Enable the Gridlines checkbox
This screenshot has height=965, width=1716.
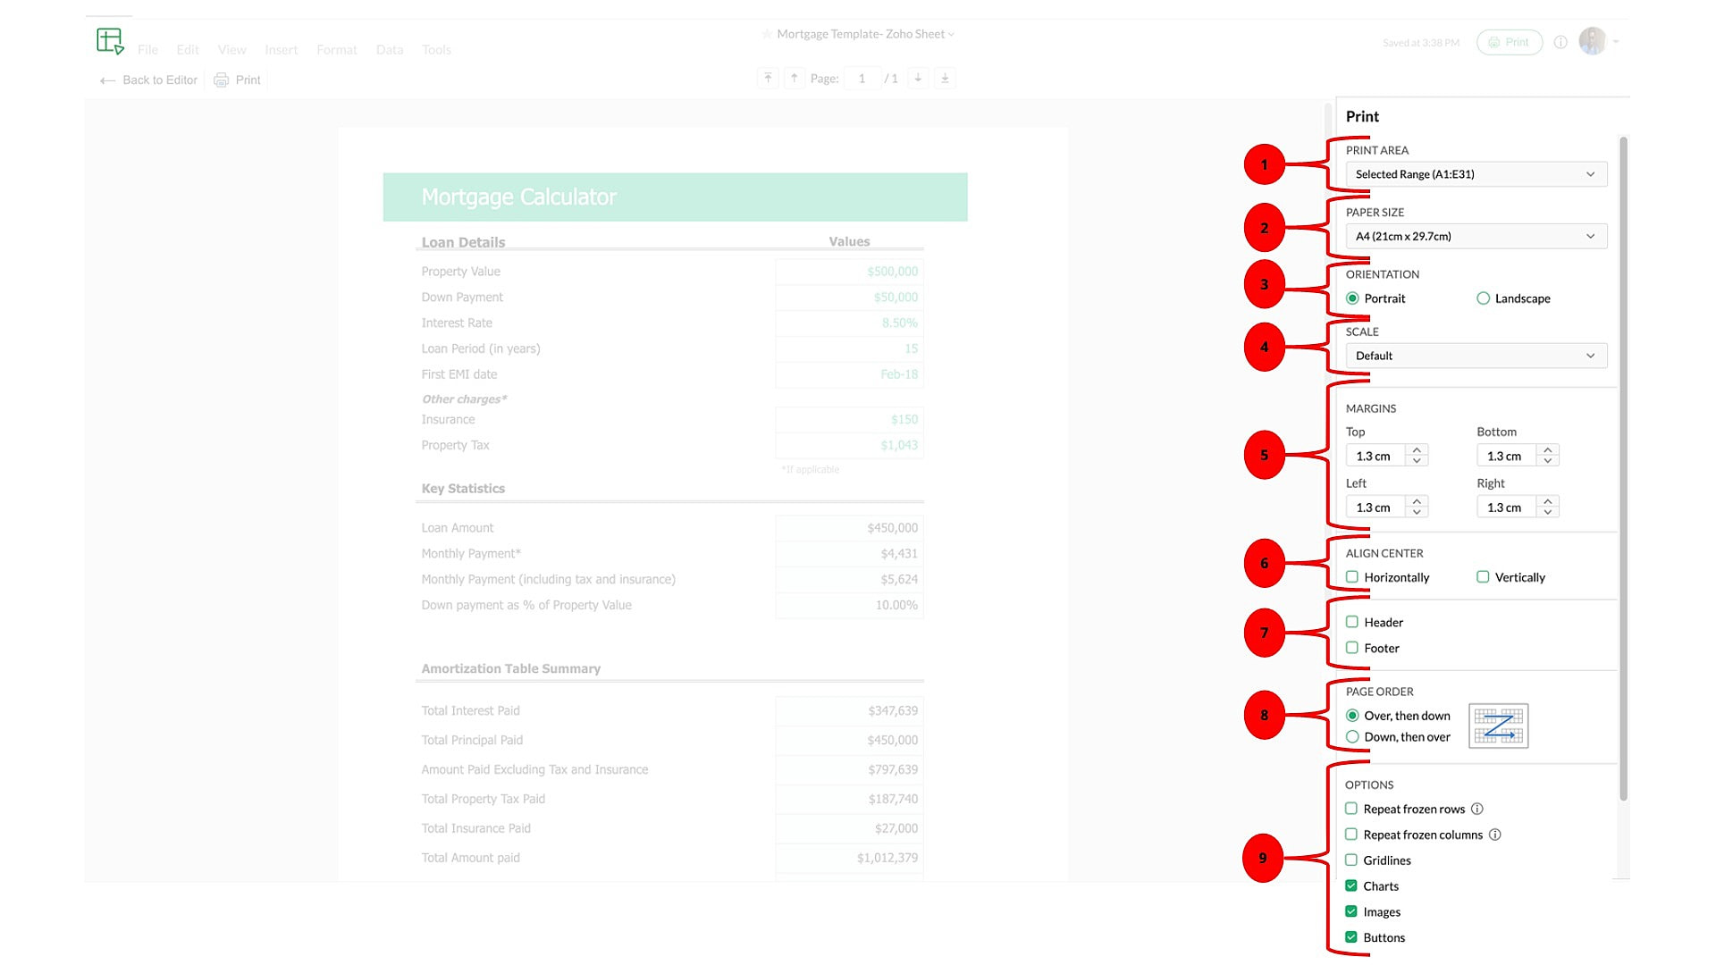tap(1351, 860)
